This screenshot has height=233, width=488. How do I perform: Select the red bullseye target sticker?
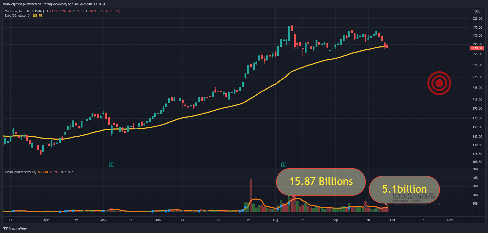pyautogui.click(x=439, y=83)
